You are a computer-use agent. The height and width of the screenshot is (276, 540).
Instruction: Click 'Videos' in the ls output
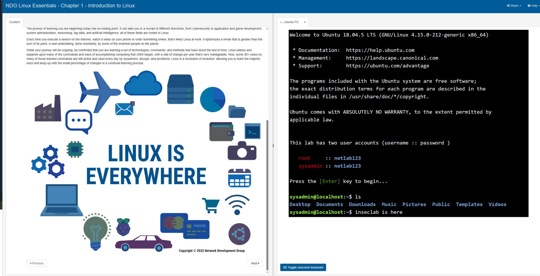pyautogui.click(x=497, y=204)
